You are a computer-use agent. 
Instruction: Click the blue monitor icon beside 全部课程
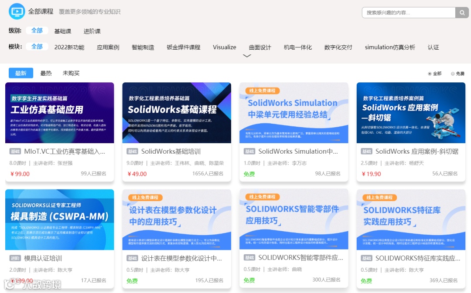point(17,11)
